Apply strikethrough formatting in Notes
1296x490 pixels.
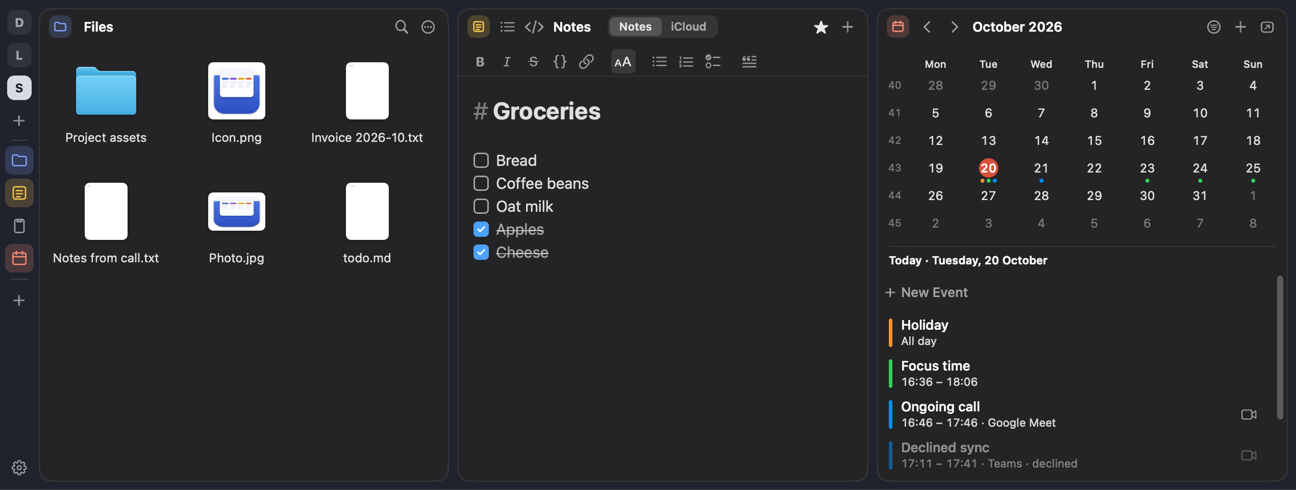[533, 62]
